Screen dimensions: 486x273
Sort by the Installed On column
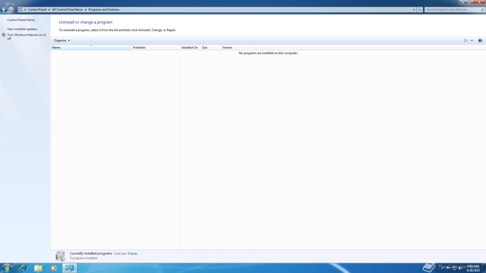(190, 48)
